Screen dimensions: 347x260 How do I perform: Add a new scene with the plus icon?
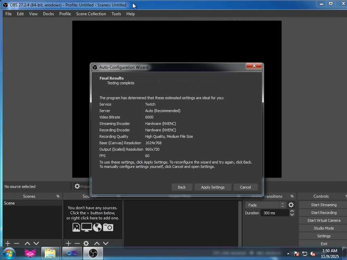(x=8, y=243)
